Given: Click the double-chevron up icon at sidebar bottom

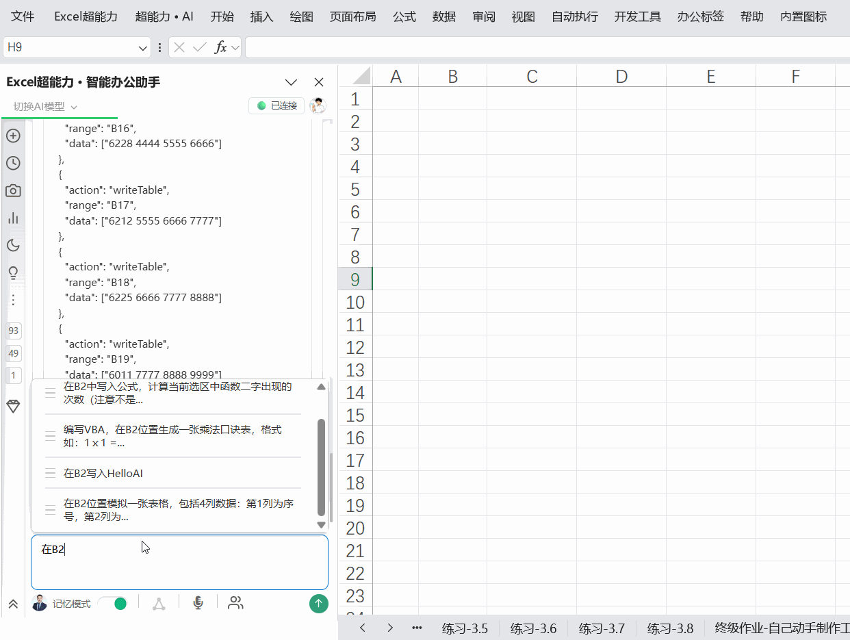Looking at the screenshot, I should pos(13,604).
